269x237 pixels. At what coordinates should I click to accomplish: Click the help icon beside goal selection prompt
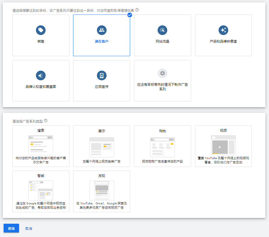pyautogui.click(x=137, y=10)
